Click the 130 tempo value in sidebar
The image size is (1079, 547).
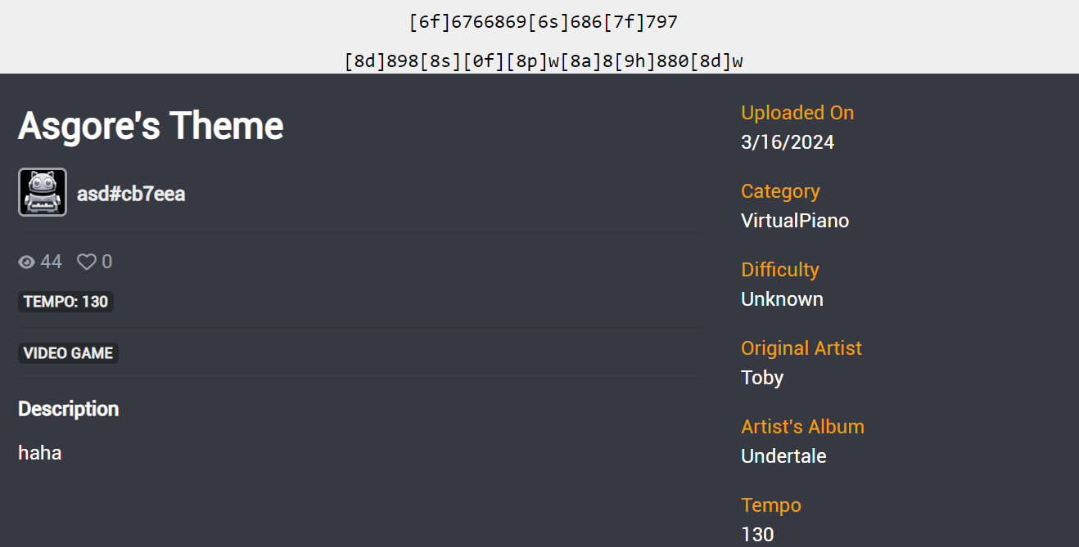tap(757, 535)
